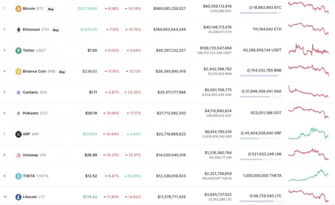Click the info icon beside XRP circulating supply

pos(243,133)
